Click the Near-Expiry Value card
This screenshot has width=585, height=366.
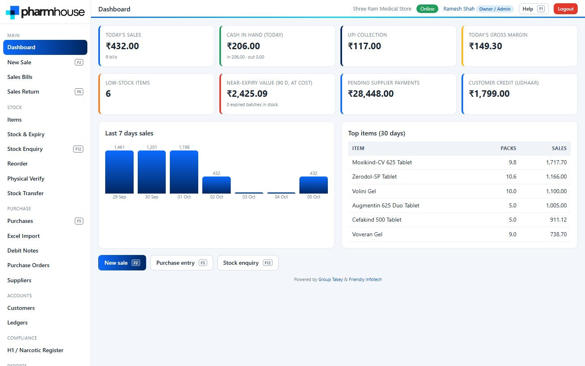click(277, 94)
